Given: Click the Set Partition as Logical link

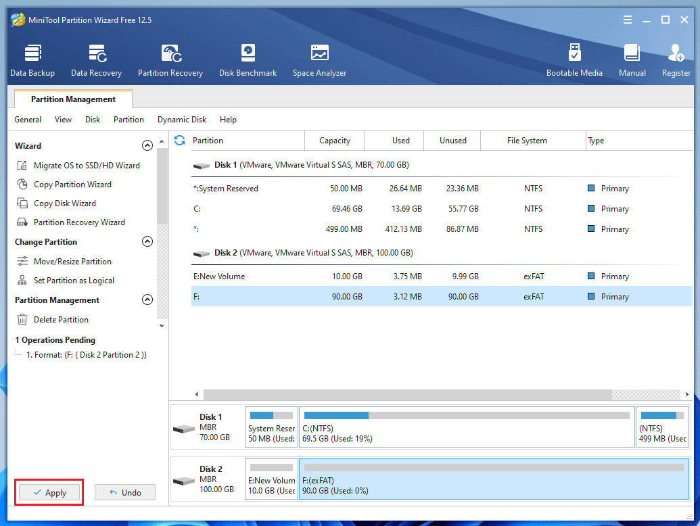Looking at the screenshot, I should tap(74, 280).
